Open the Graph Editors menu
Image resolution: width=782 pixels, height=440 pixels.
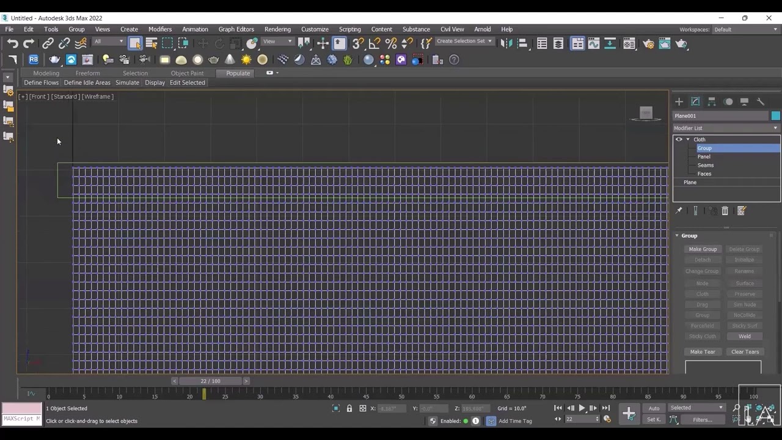pyautogui.click(x=236, y=29)
